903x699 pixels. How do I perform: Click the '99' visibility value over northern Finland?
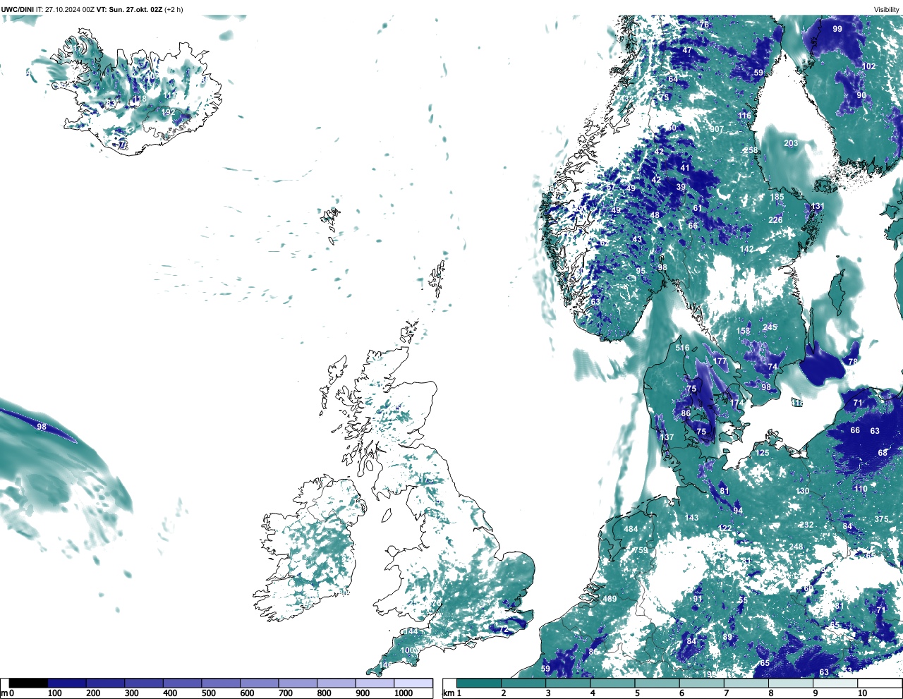(837, 29)
